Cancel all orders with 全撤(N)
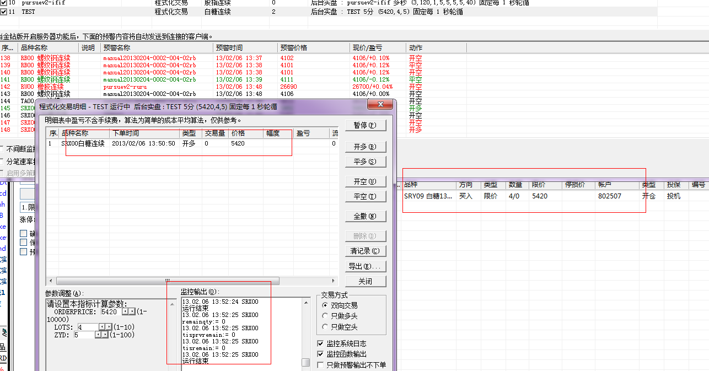Image resolution: width=709 pixels, height=371 pixels. (365, 217)
